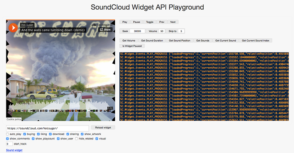Screen dimensions: 294x153
Task: Click the event log output console
Action: pos(204,86)
